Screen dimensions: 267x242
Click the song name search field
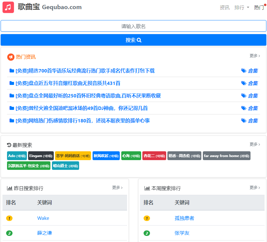tap(133, 26)
